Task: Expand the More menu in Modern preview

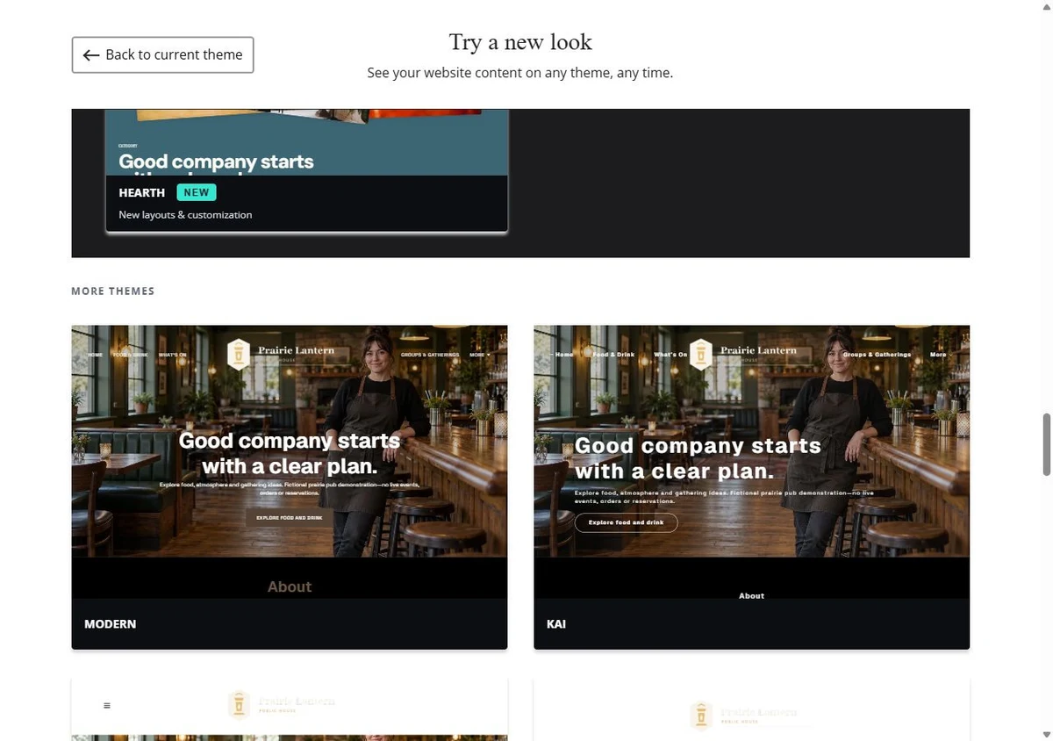Action: tap(479, 355)
